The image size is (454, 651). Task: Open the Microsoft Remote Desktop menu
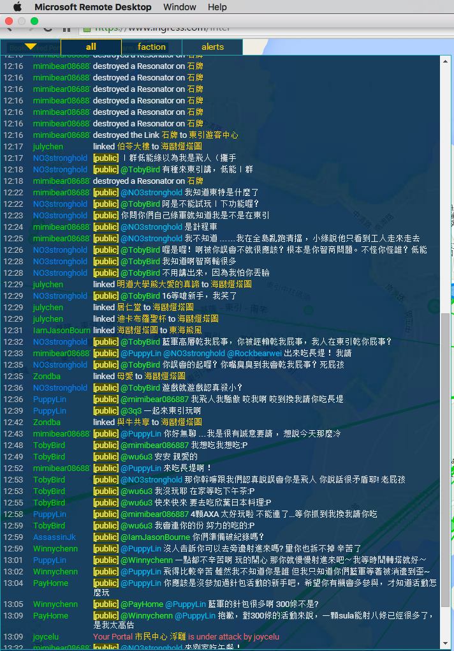click(93, 7)
